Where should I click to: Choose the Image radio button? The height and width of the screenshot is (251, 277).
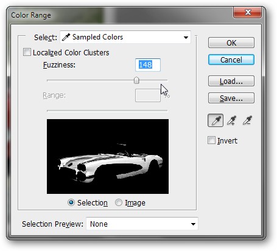pyautogui.click(x=119, y=202)
